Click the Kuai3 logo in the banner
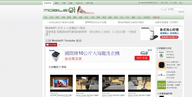This screenshot has height=97, width=192. 144,53
